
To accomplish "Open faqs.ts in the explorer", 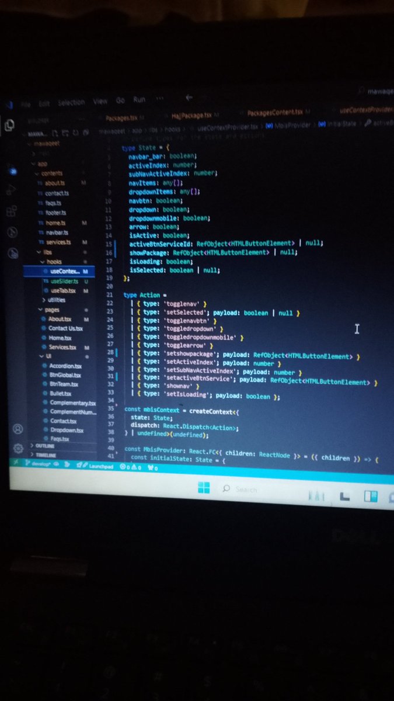I will coord(53,203).
